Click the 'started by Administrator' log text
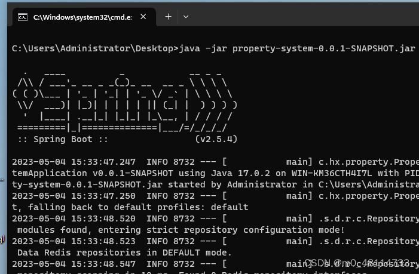The width and height of the screenshot is (419, 274). [x=233, y=184]
